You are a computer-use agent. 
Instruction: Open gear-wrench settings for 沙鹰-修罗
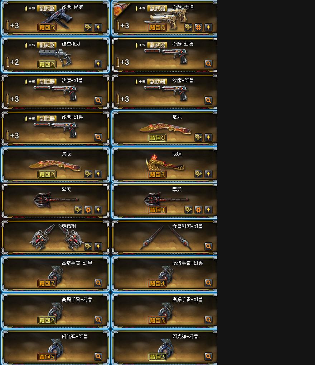click(88, 28)
